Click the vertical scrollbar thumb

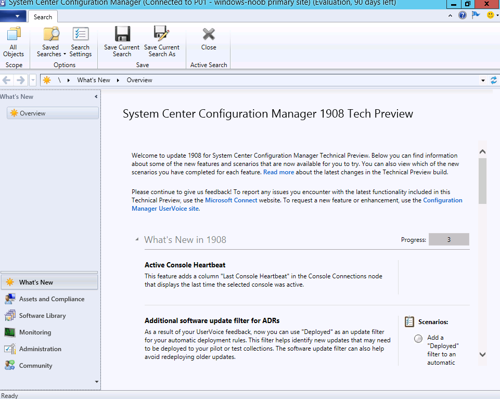(x=482, y=181)
